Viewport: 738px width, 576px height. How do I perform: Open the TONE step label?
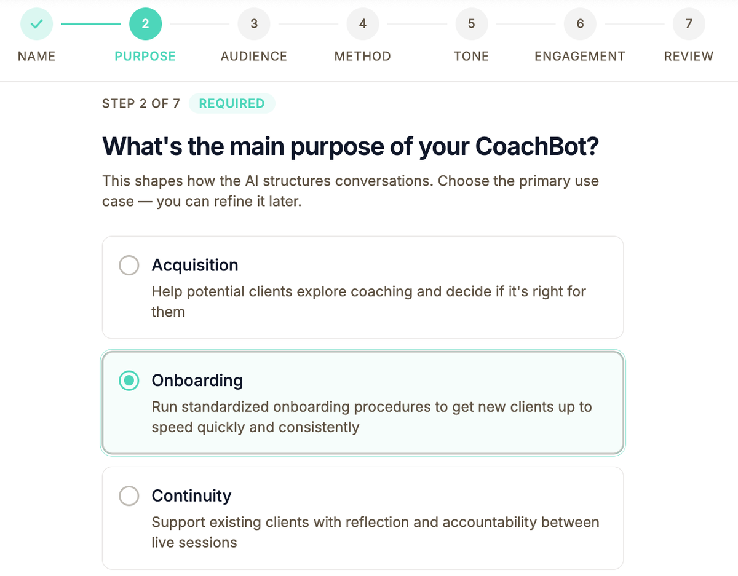tap(471, 56)
